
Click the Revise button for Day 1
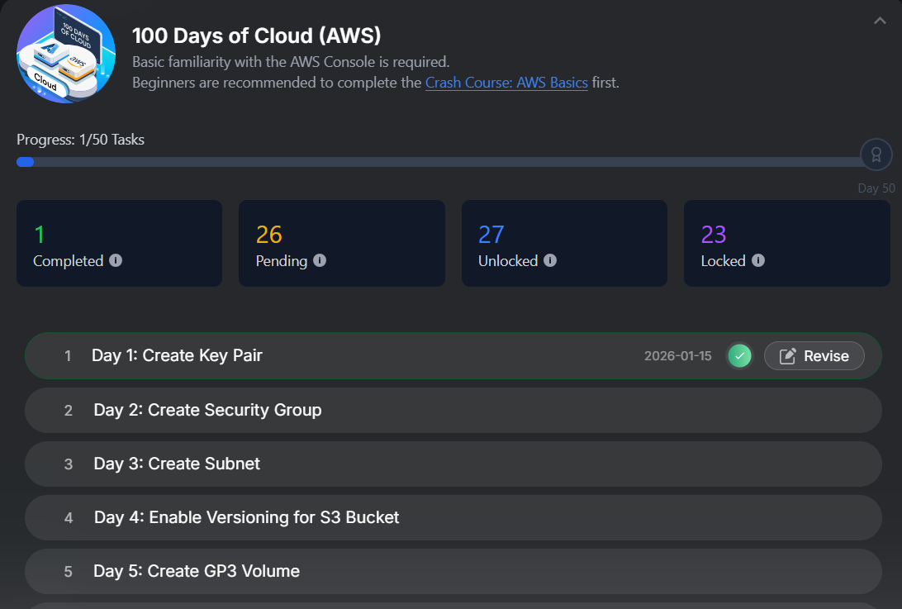coord(814,356)
